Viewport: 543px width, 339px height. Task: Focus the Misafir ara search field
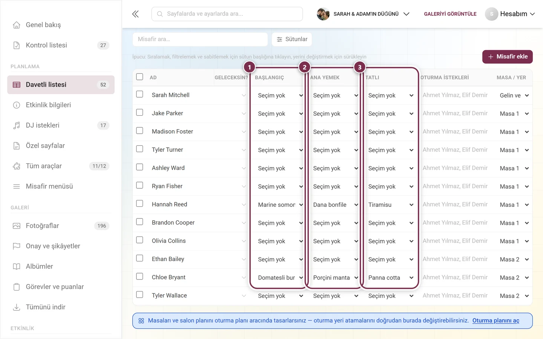[200, 39]
